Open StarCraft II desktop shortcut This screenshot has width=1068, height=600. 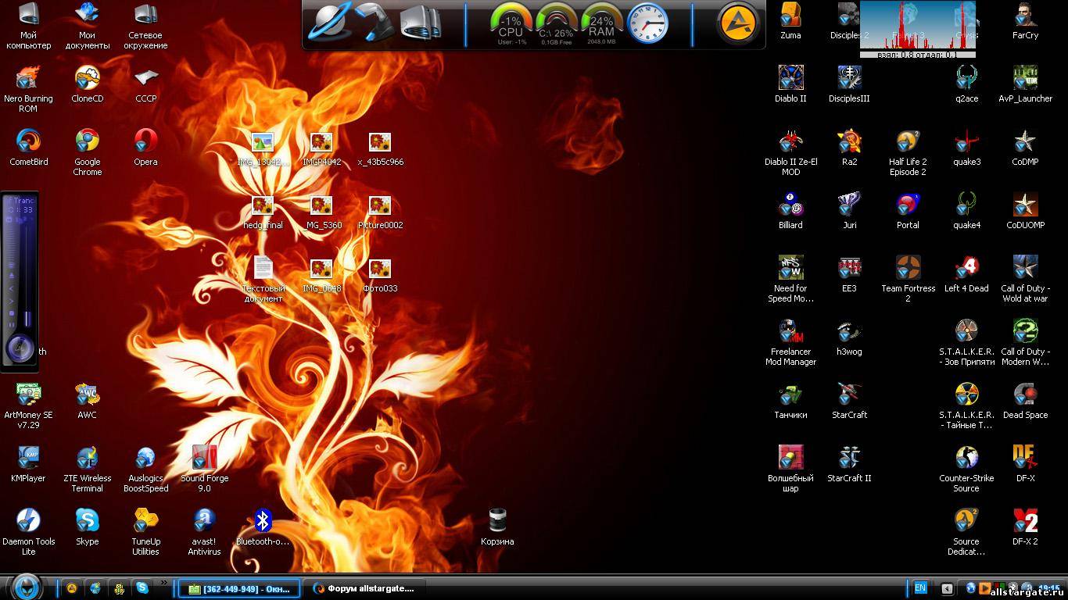pos(849,458)
